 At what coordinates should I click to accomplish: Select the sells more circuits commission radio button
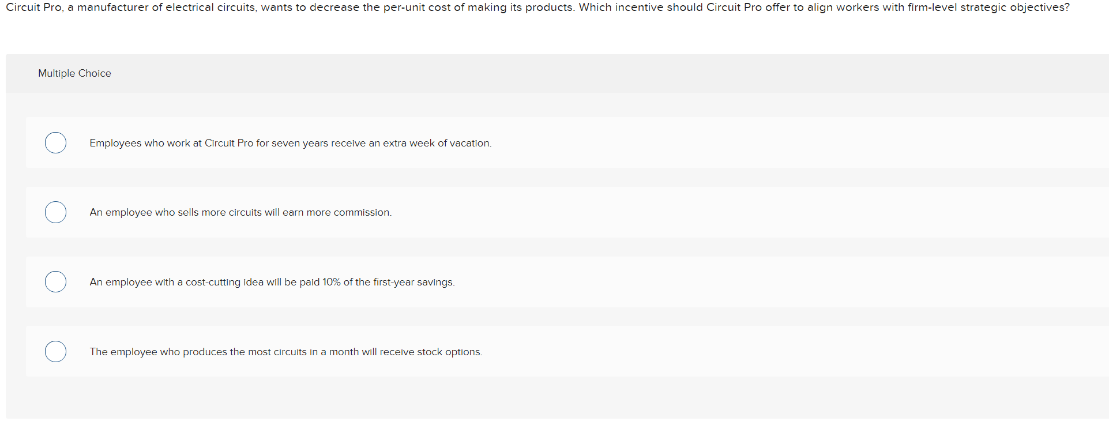55,212
